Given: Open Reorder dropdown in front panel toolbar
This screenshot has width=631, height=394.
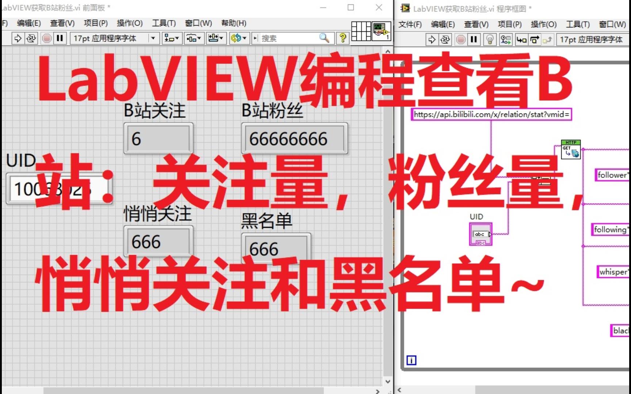Looking at the screenshot, I should 239,38.
